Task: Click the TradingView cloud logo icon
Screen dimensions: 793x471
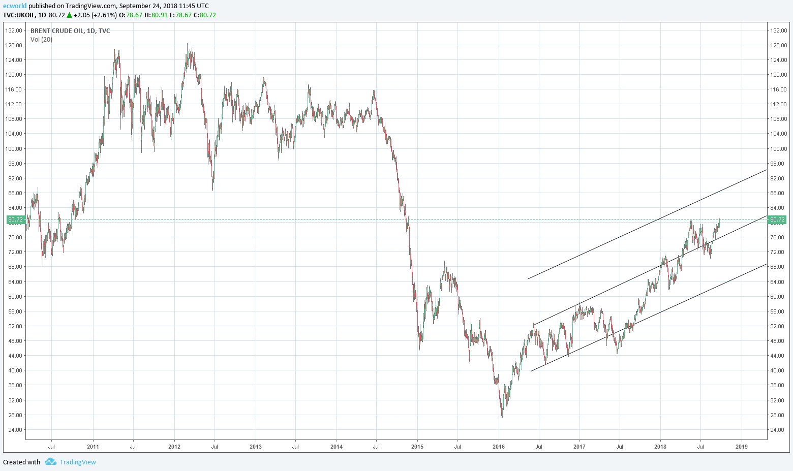Action: (50, 461)
